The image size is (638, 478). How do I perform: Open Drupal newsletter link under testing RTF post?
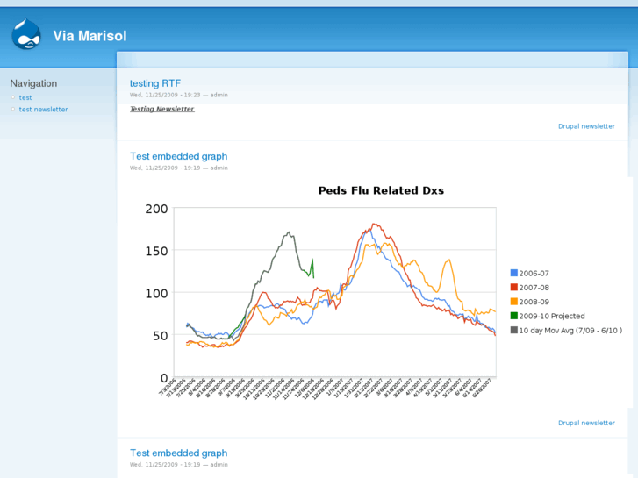[586, 126]
